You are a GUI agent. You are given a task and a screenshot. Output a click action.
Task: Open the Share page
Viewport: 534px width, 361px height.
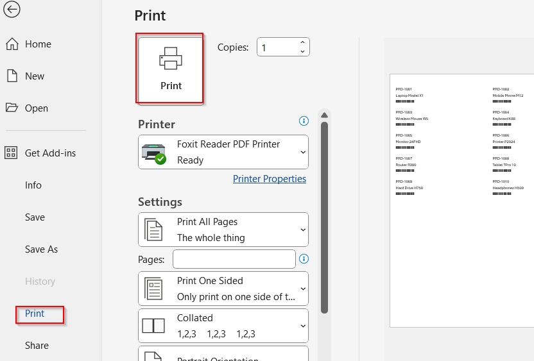click(37, 346)
